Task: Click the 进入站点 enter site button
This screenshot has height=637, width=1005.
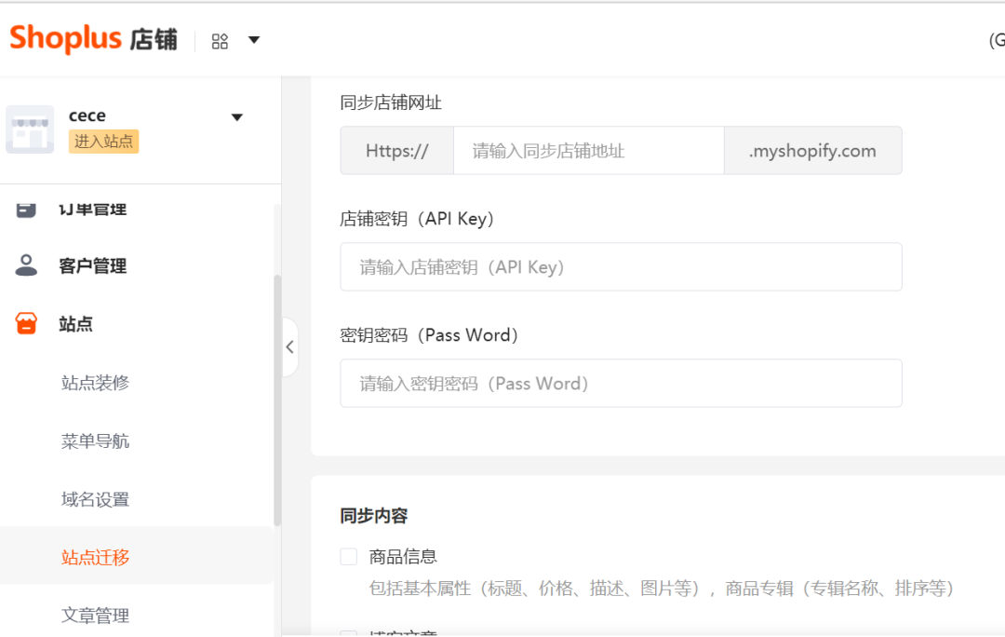Action: coord(103,142)
